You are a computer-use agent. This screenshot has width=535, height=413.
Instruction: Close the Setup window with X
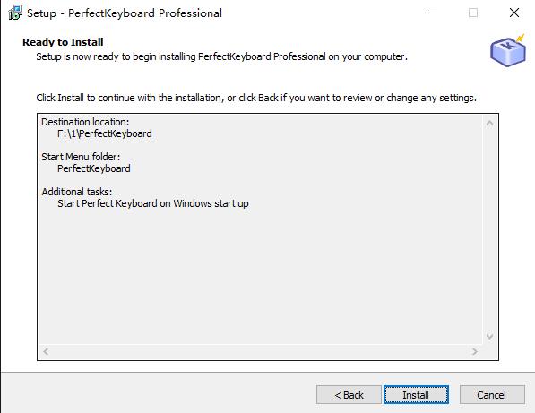(514, 13)
